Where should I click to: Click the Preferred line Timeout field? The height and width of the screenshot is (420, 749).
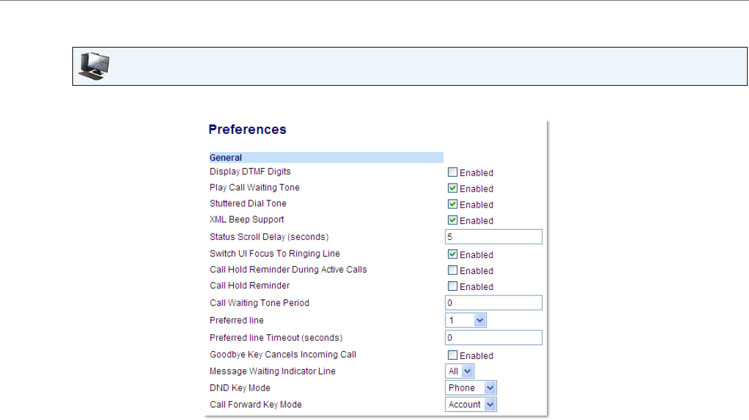[x=494, y=338]
